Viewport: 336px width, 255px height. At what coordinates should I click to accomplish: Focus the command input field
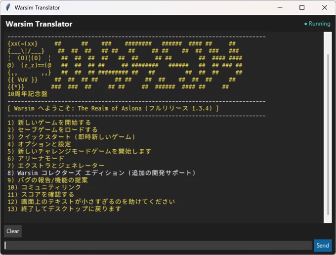coord(158,245)
